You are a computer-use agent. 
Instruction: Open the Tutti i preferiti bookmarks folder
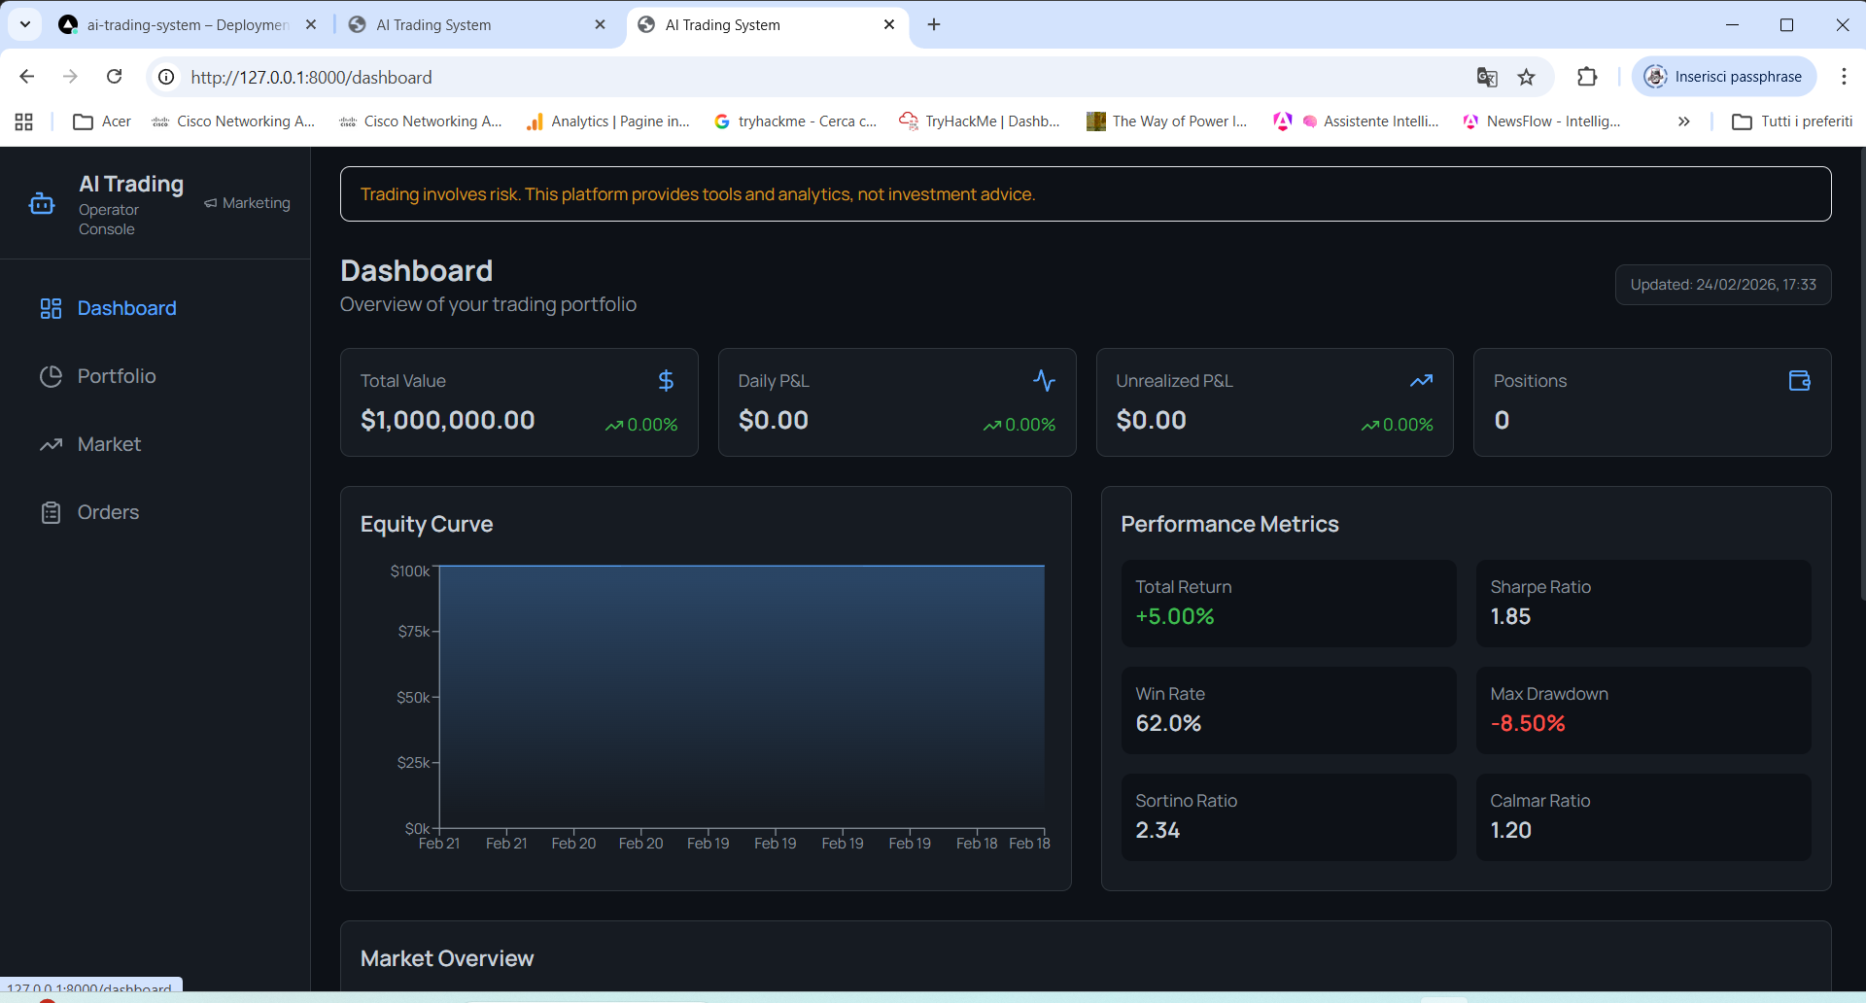(1793, 121)
